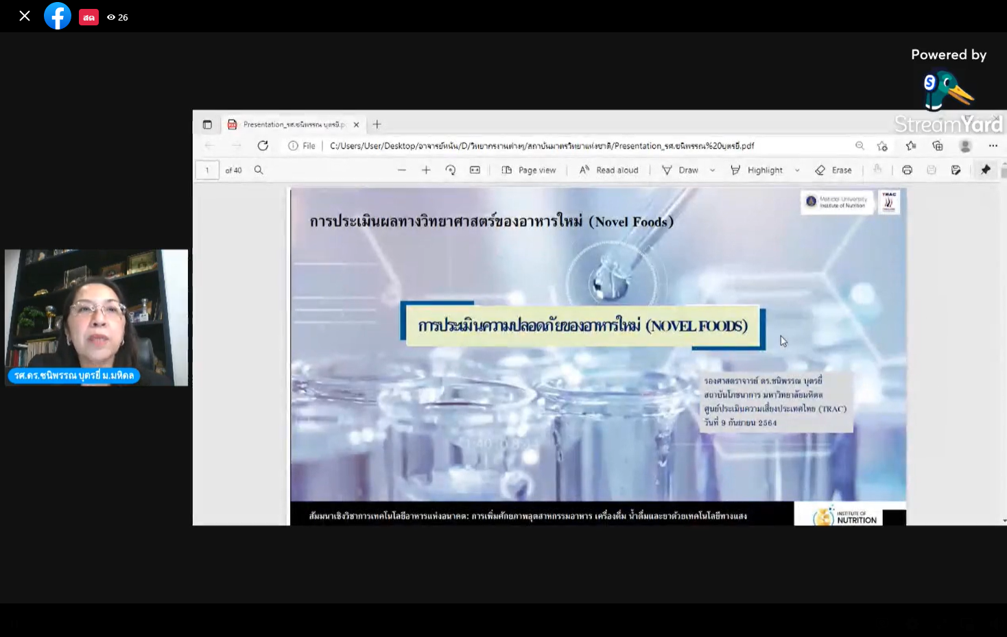Image resolution: width=1007 pixels, height=637 pixels.
Task: Expand the Highlight color options arrow
Action: point(797,170)
